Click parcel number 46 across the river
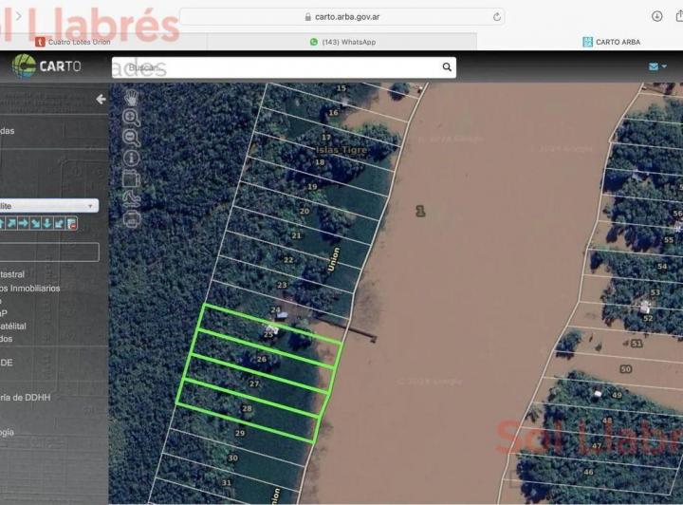Image resolution: width=683 pixels, height=505 pixels. tap(588, 472)
